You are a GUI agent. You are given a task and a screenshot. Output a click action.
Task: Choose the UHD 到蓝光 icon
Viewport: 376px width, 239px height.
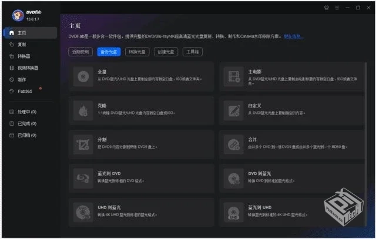coord(83,213)
